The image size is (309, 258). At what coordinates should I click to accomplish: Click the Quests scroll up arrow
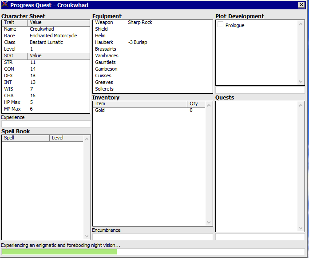pyautogui.click(x=301, y=105)
